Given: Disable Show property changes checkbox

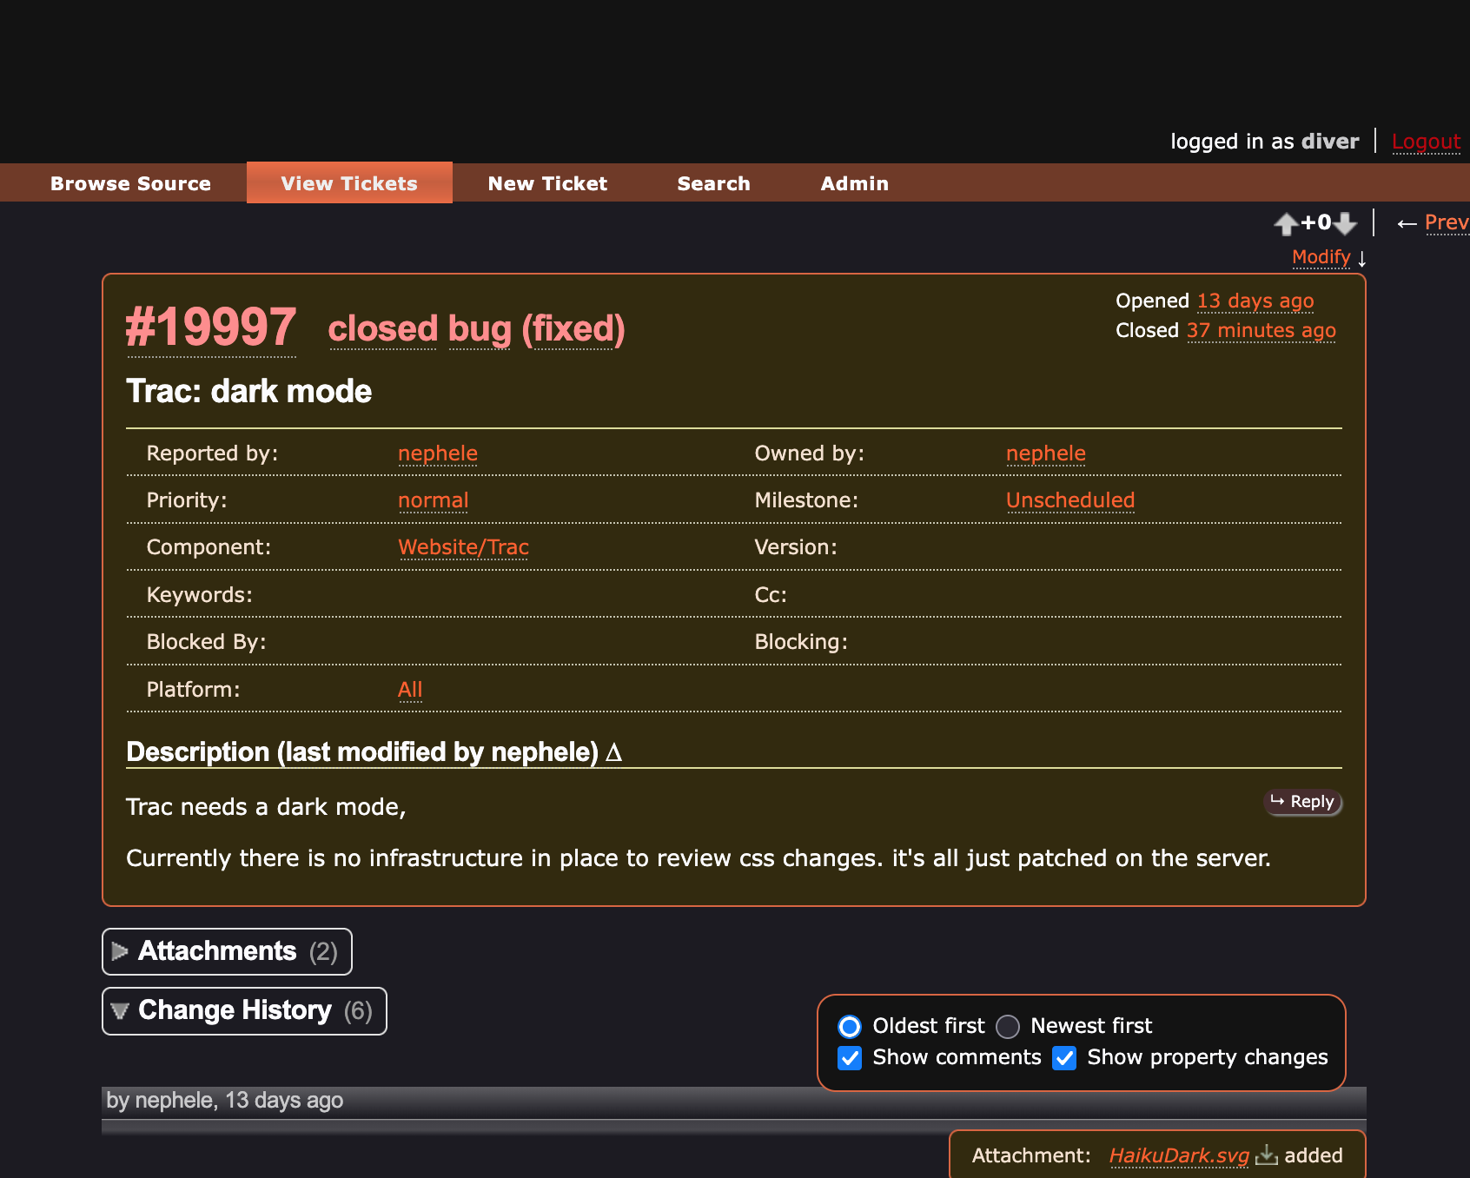Looking at the screenshot, I should (x=1064, y=1057).
